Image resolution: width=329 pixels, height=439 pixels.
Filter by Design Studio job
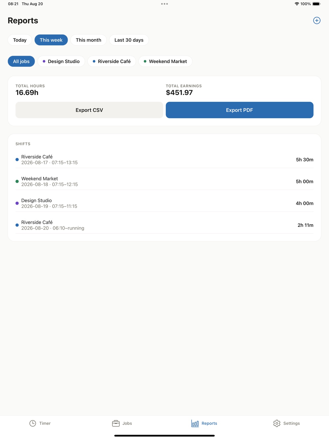[x=61, y=61]
